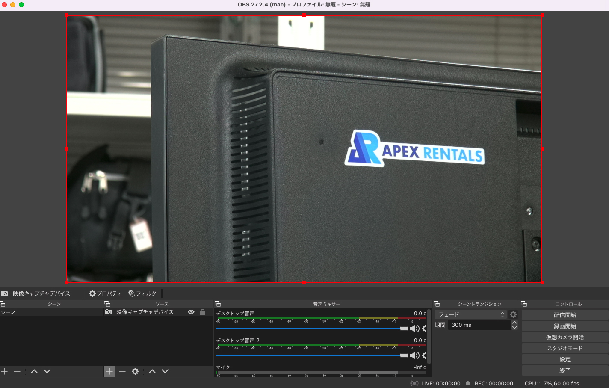Toggle visibility eye of 映像キャプチャデバイス

tap(191, 312)
